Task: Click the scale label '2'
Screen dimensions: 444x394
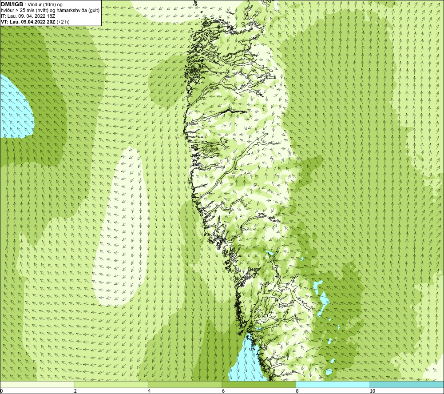Action: (x=75, y=391)
